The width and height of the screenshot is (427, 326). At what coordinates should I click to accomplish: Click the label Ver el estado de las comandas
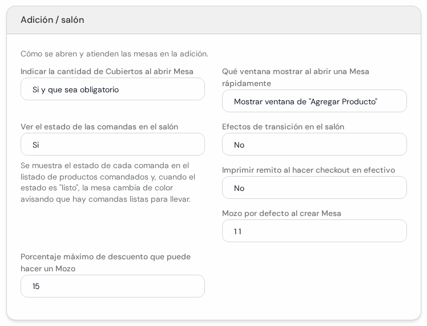click(99, 127)
